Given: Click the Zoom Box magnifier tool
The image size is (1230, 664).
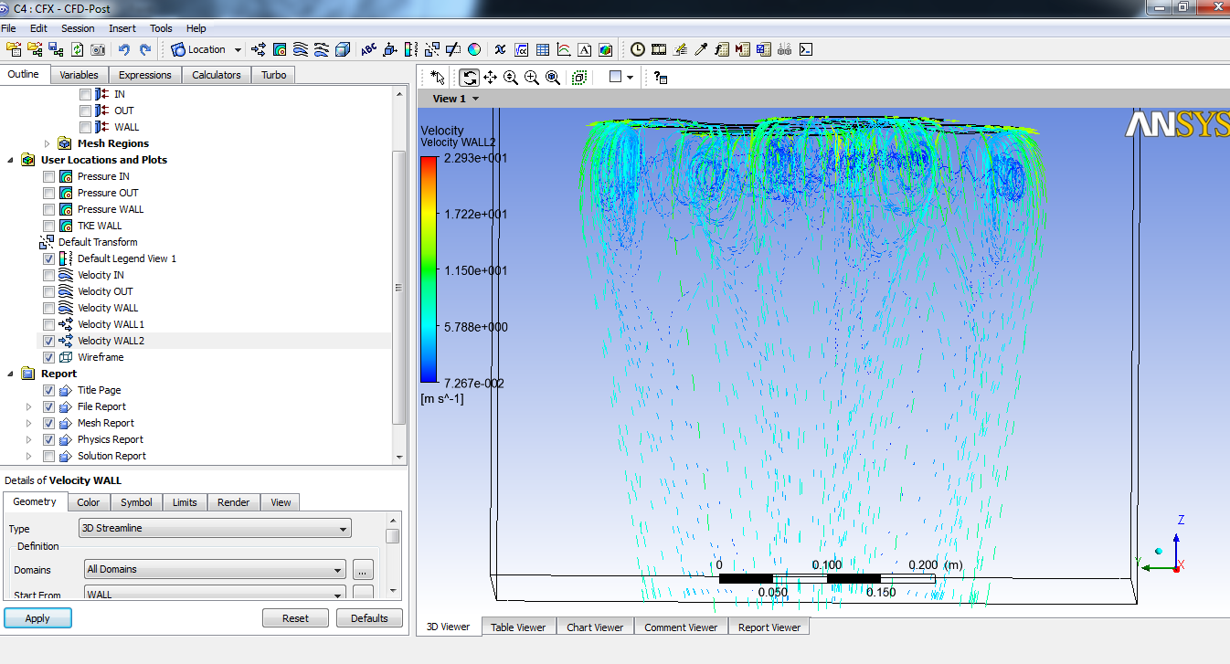Looking at the screenshot, I should click(532, 78).
